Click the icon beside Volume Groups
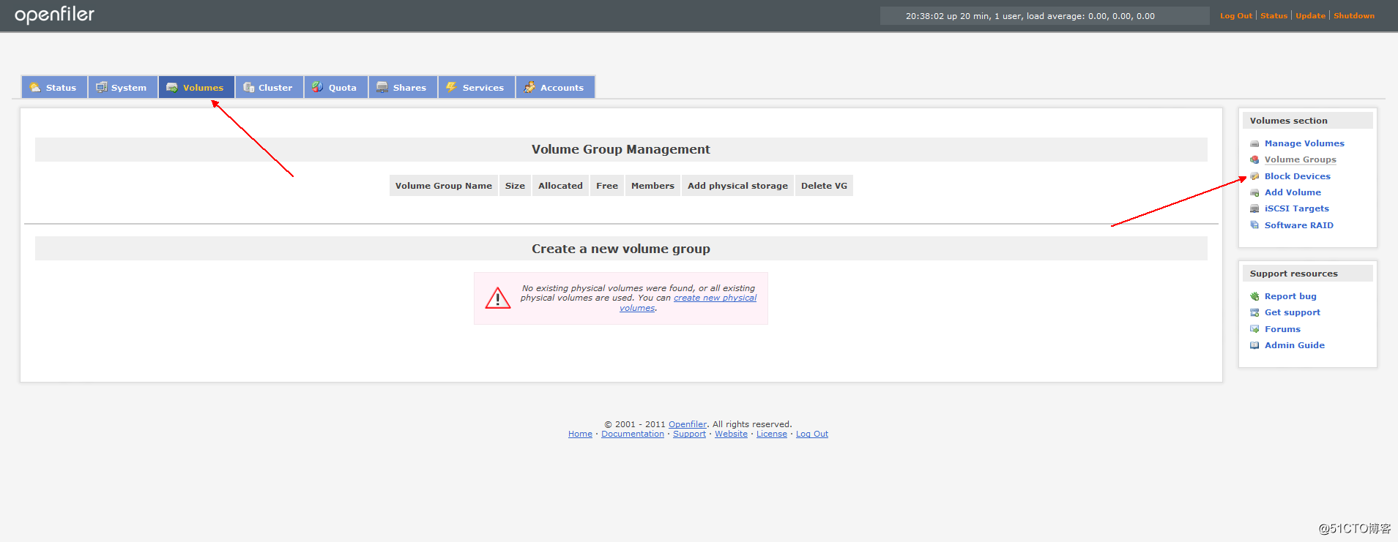 coord(1254,159)
